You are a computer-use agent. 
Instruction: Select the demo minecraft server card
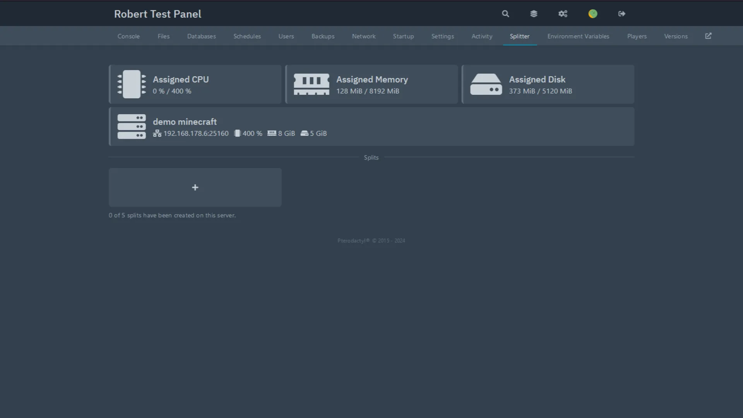[x=371, y=126]
